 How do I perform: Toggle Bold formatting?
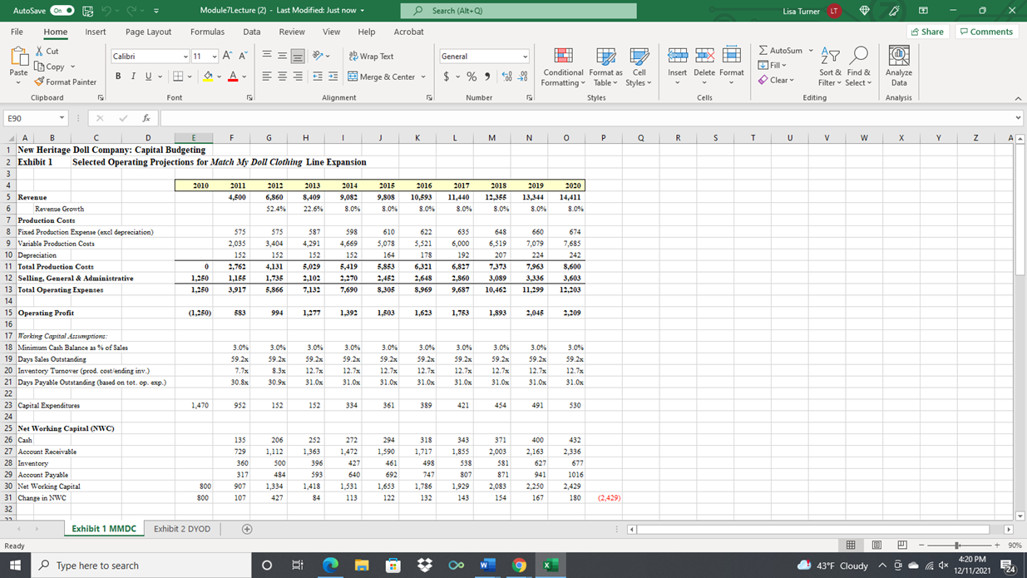click(119, 77)
